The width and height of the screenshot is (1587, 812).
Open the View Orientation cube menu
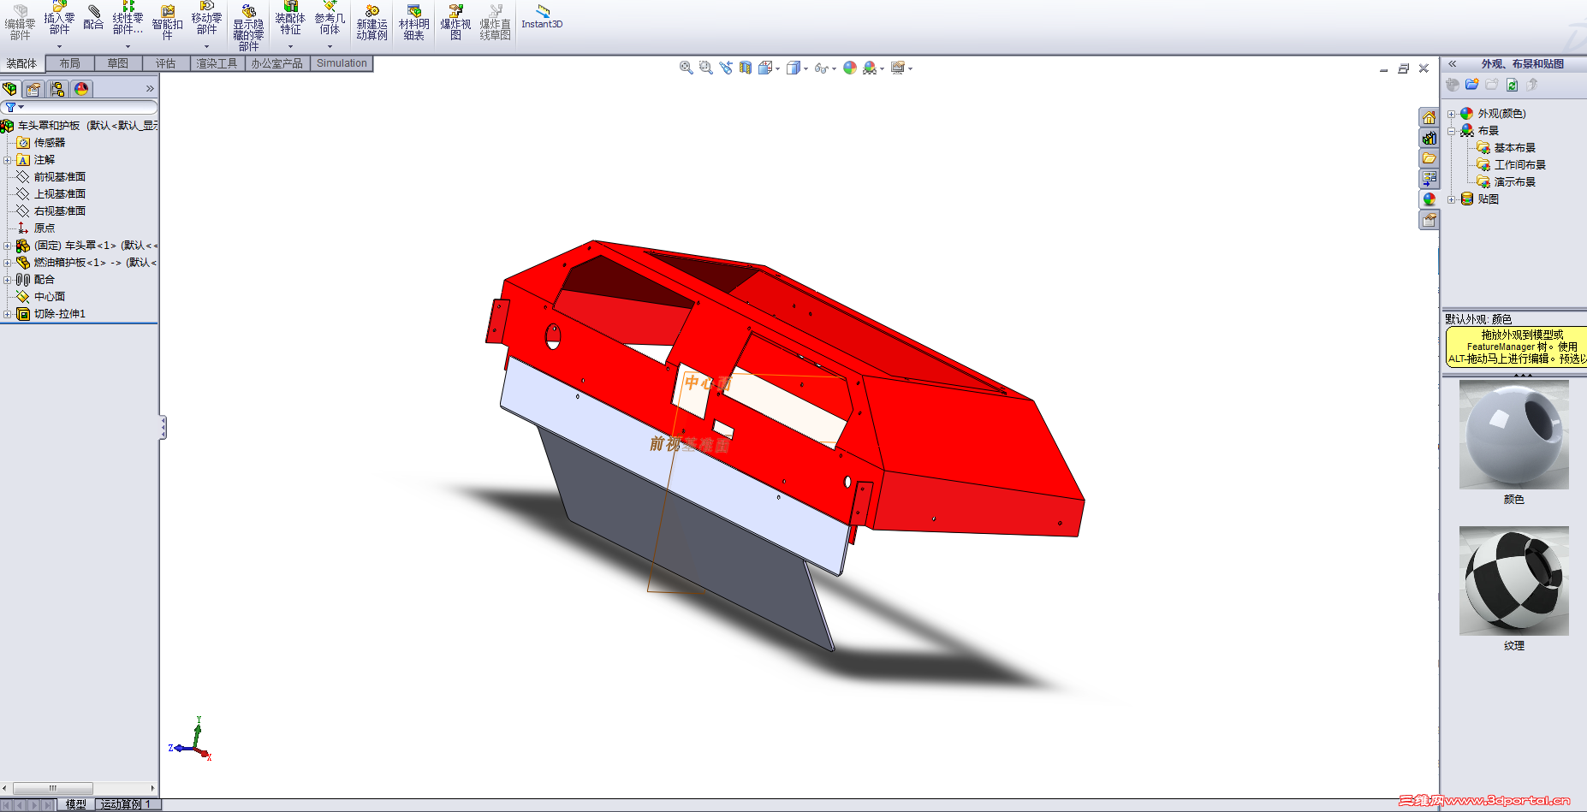tap(766, 68)
